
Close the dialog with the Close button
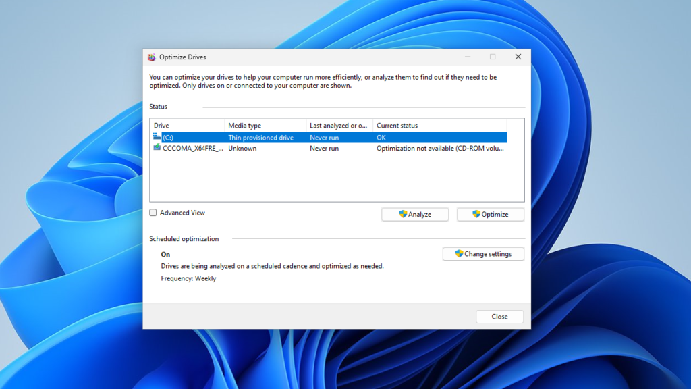pos(499,317)
